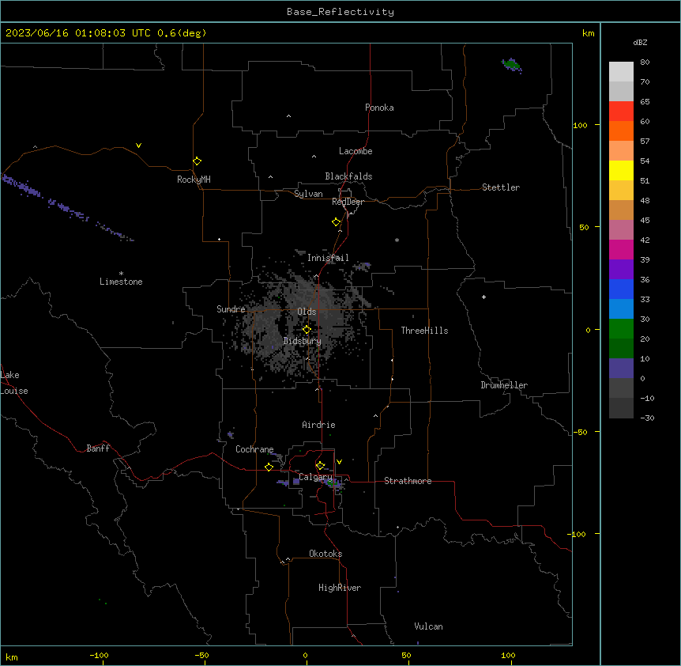The image size is (681, 666).
Task: Click the Stettler label
Action: click(x=501, y=187)
